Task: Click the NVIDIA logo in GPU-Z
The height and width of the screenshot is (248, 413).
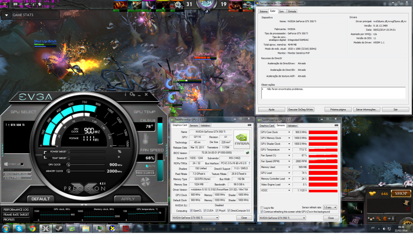Action: 242,139
